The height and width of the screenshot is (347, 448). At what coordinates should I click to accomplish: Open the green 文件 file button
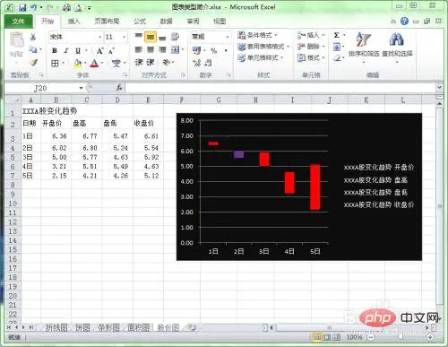pos(18,22)
